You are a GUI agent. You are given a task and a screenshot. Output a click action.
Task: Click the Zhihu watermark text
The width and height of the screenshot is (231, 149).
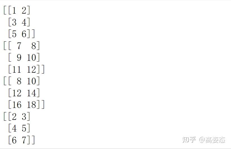click(189, 140)
